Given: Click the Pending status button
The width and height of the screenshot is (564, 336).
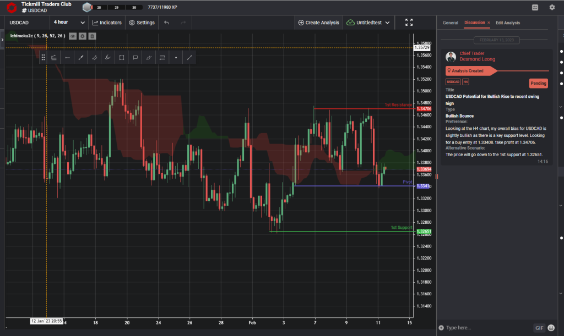Looking at the screenshot, I should coord(538,83).
